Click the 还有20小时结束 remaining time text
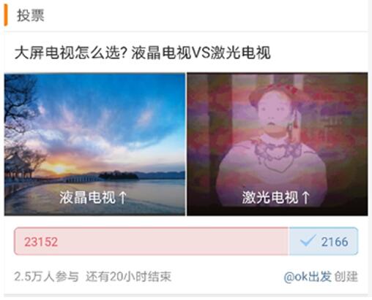Image resolution: width=372 pixels, height=300 pixels. [x=128, y=277]
